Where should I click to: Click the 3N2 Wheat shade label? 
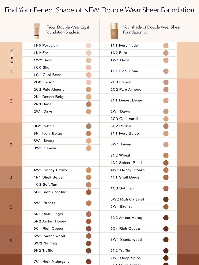[120, 156]
